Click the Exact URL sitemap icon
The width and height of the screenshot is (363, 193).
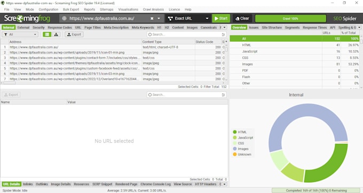(x=170, y=19)
